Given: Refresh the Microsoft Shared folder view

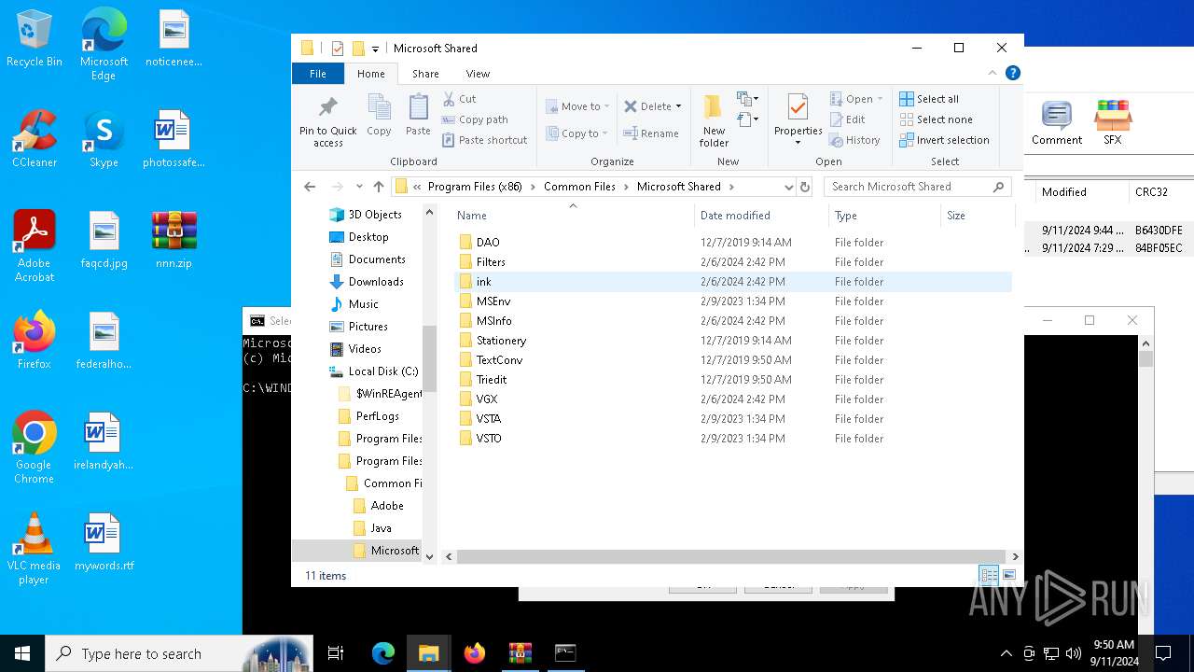Looking at the screenshot, I should pyautogui.click(x=805, y=187).
